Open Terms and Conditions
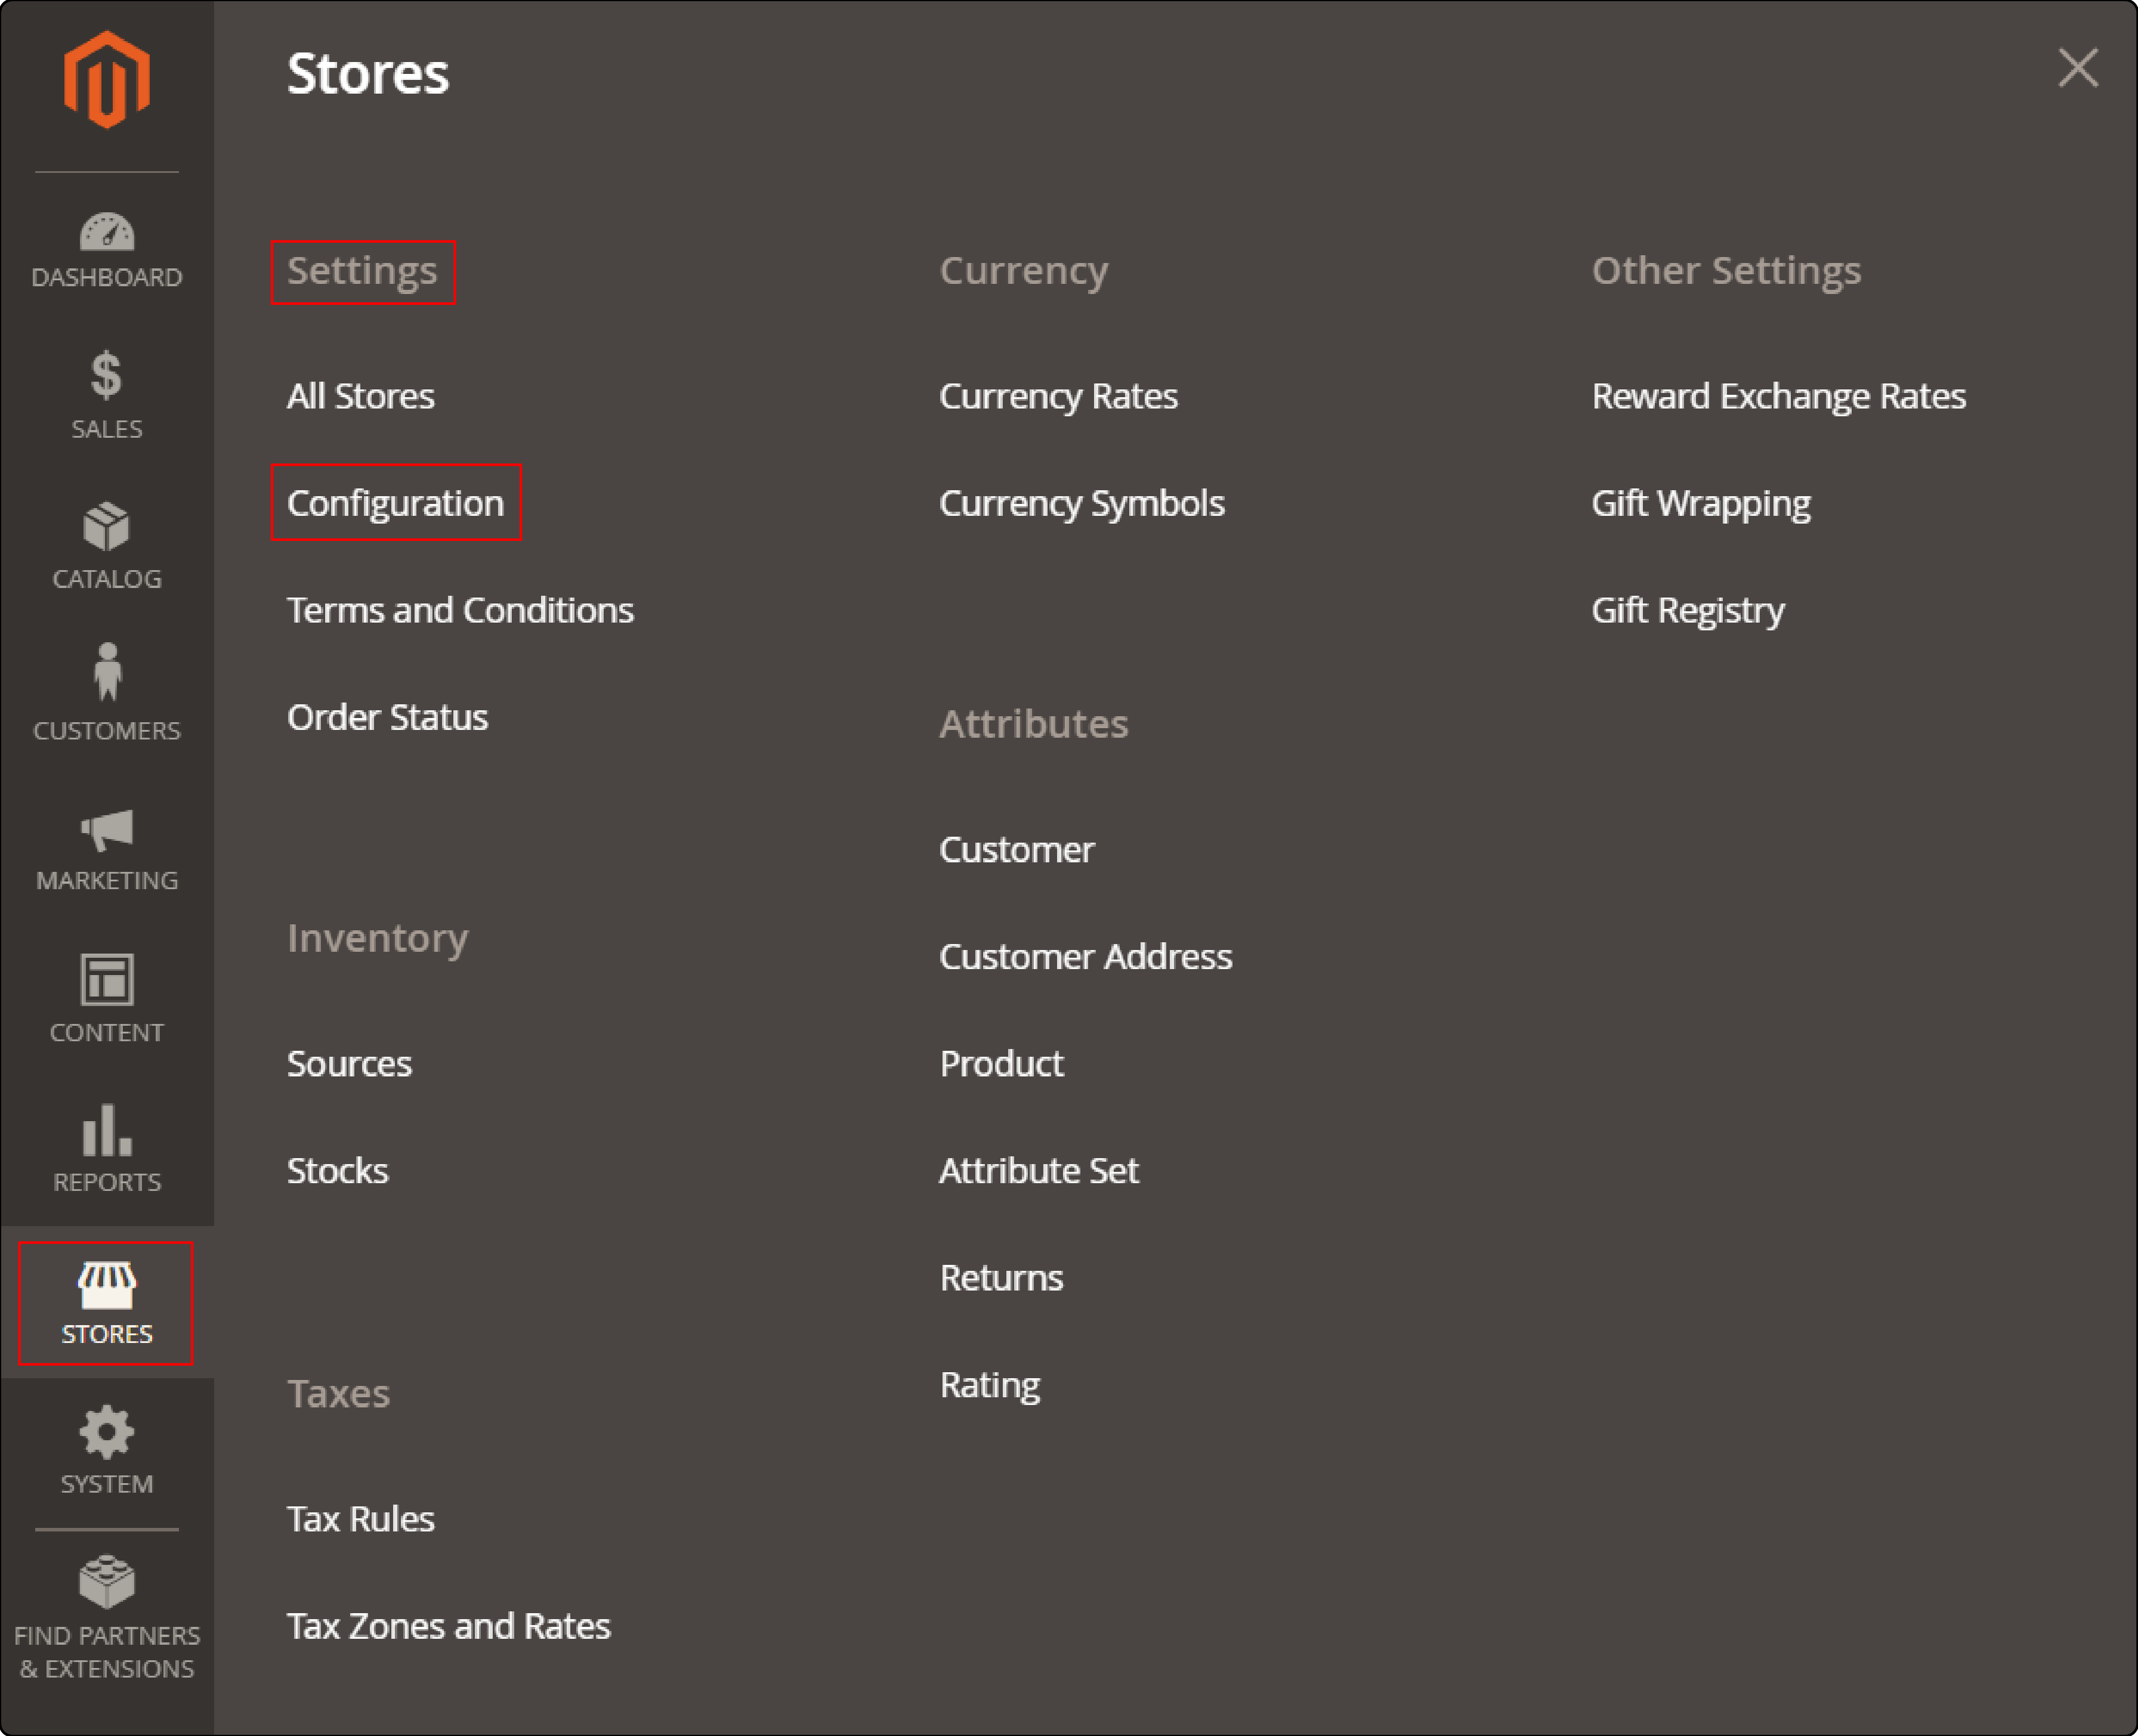The width and height of the screenshot is (2138, 1736). [460, 610]
